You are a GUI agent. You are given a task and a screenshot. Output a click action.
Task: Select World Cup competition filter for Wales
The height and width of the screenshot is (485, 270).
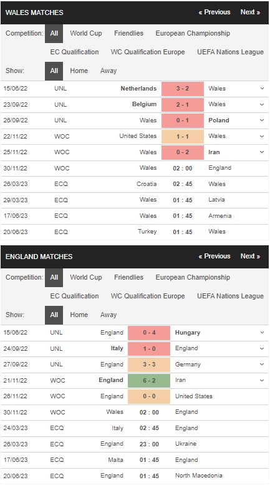pyautogui.click(x=86, y=34)
